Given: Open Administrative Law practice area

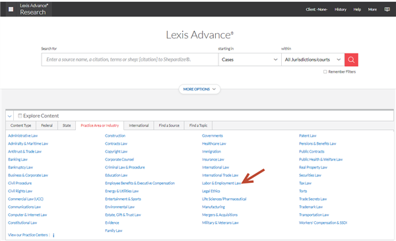Looking at the screenshot, I should tap(22, 135).
